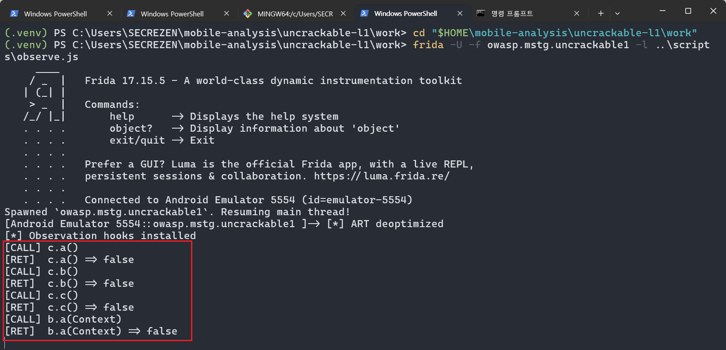Click the first tab's PowerShell icon
726x350 pixels.
click(14, 14)
